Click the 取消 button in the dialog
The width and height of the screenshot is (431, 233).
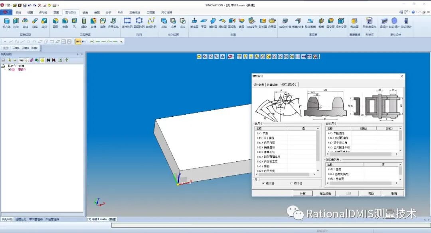[394, 194]
